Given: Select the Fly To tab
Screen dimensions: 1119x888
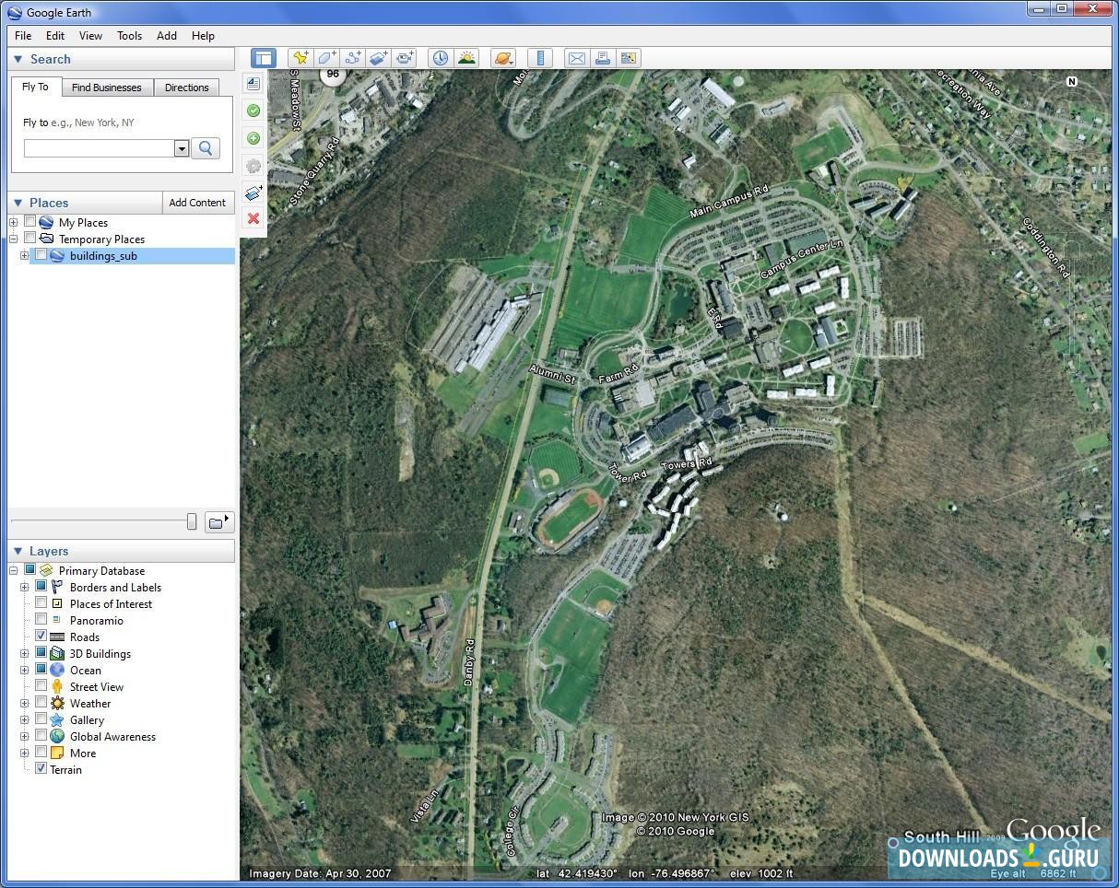Looking at the screenshot, I should [36, 87].
